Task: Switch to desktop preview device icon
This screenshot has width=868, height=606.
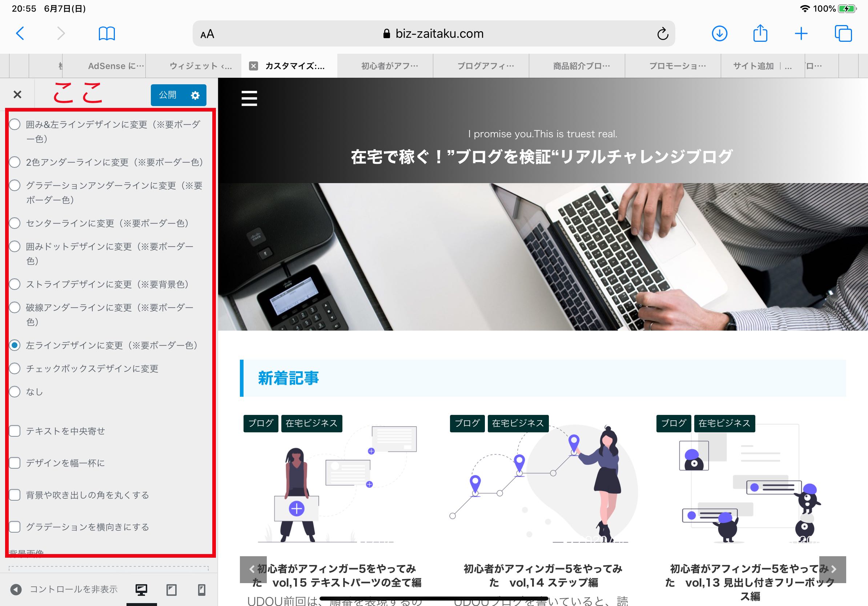Action: pyautogui.click(x=141, y=590)
